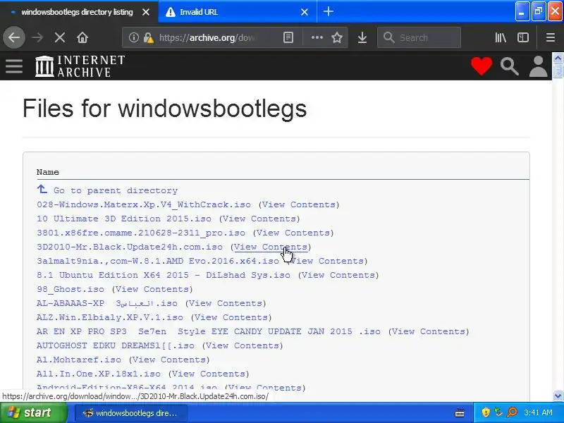Viewport: 564px width, 423px height.
Task: Click the red heart donate icon
Action: point(482,66)
